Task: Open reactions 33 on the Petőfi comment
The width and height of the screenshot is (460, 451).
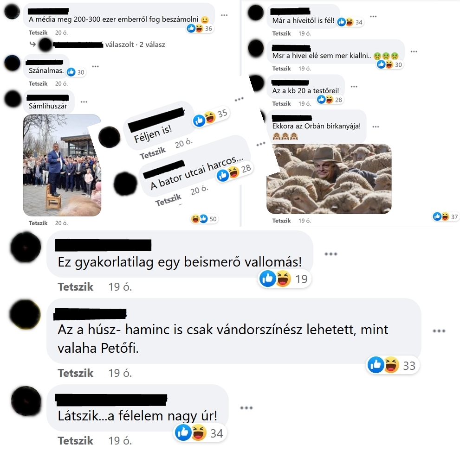Action: click(x=393, y=365)
